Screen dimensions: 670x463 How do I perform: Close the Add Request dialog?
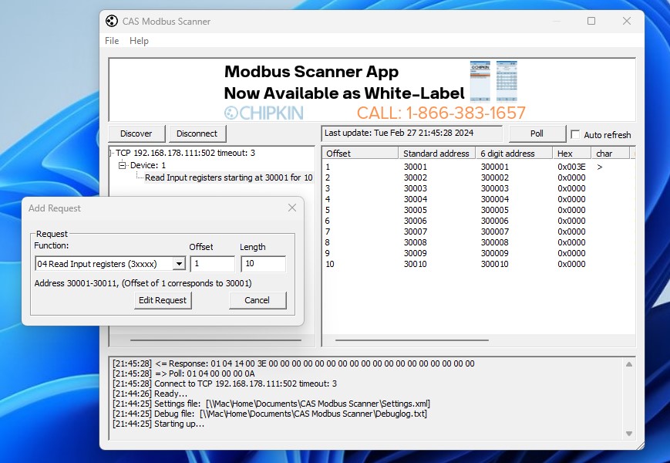[292, 208]
